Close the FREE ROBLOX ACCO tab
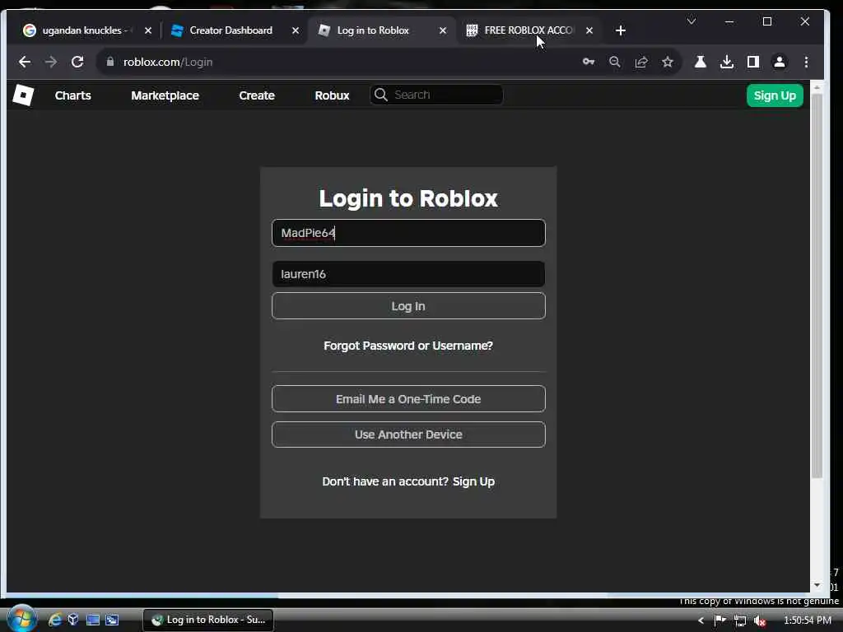843x632 pixels. (x=589, y=30)
